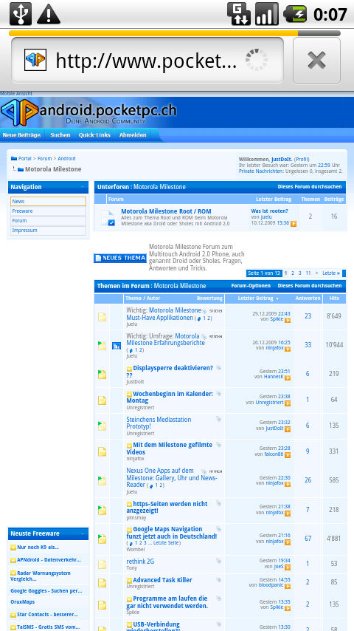Show reply list for 67 Antworten

click(x=308, y=539)
